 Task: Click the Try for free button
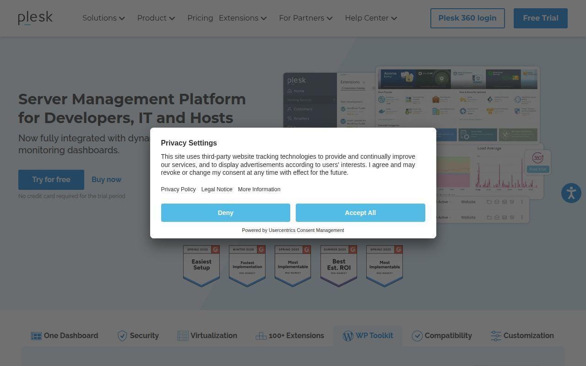(51, 180)
